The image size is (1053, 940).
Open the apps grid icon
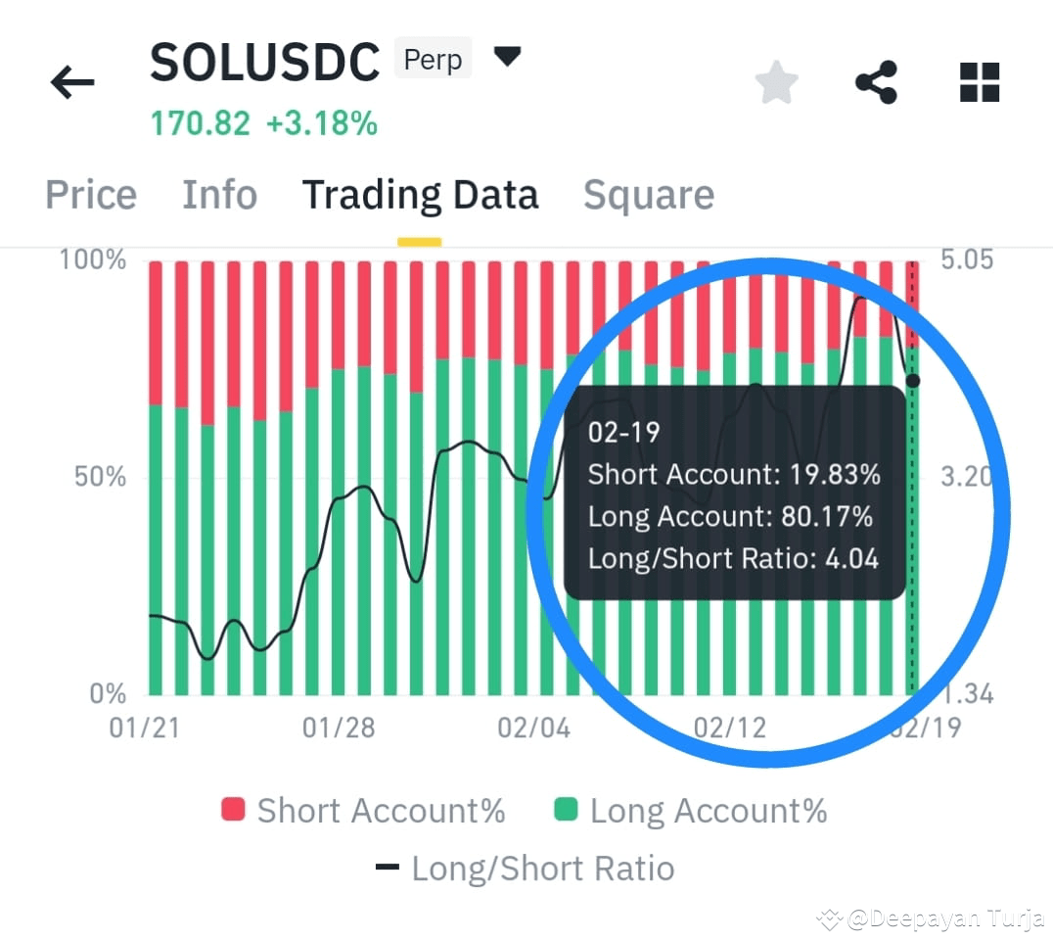[x=979, y=82]
